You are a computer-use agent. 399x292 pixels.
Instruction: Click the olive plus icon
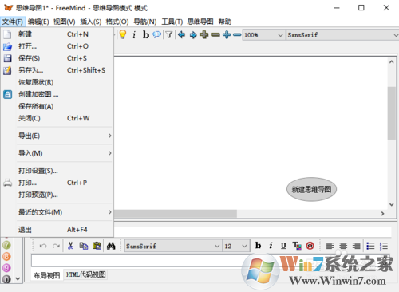point(204,34)
